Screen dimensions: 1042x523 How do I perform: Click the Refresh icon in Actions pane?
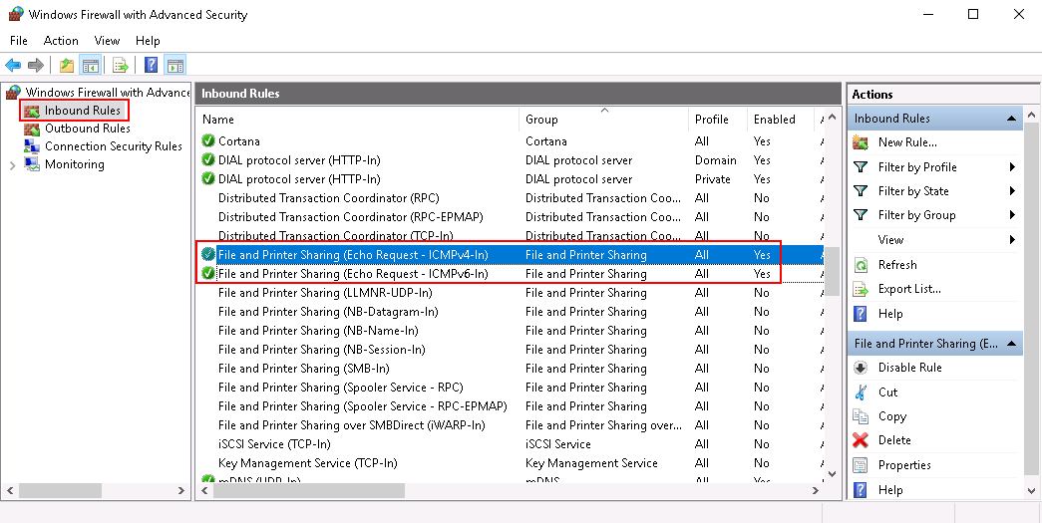pyautogui.click(x=861, y=265)
